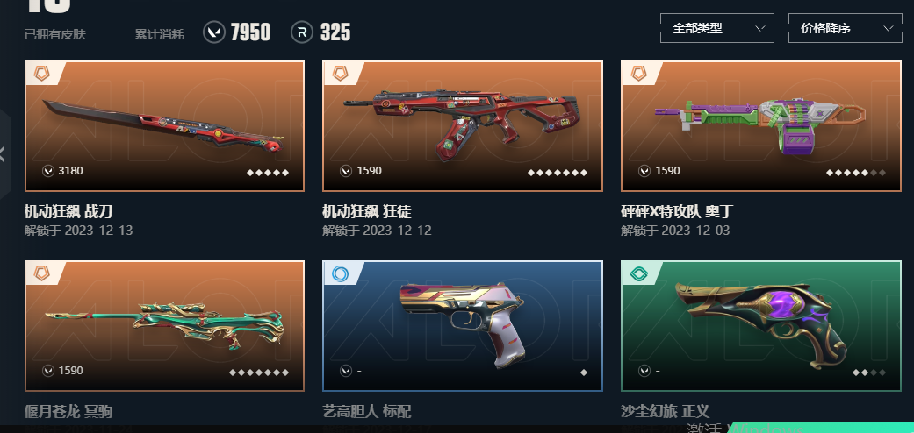Open the 机动狂飙 狂徒 rifle skin thumbnail

463,126
